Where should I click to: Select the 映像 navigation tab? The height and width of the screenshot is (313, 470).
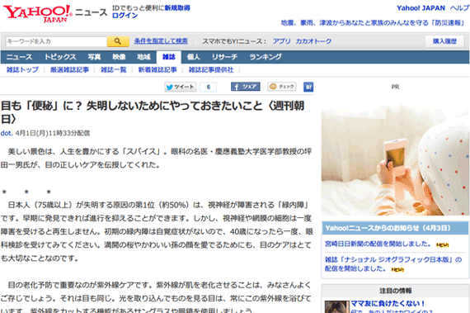point(119,57)
